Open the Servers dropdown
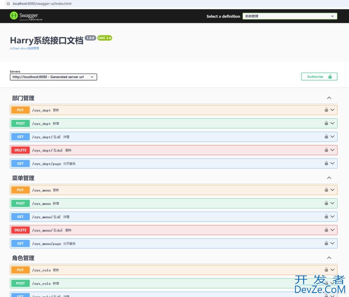349x297 pixels. click(x=53, y=77)
